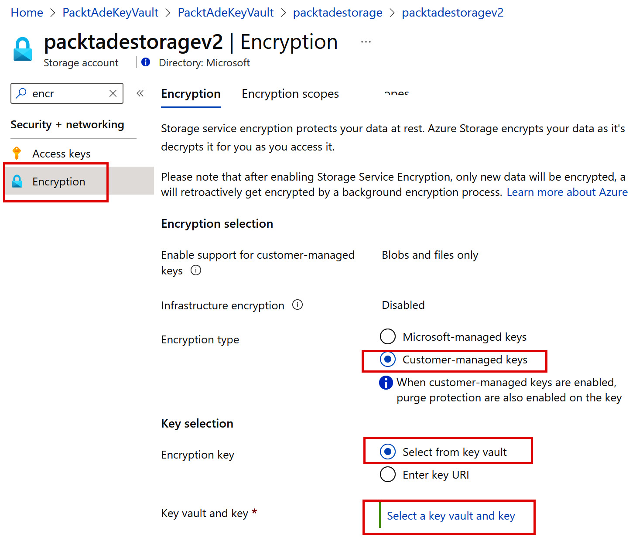This screenshot has width=636, height=541.
Task: Select Microsoft-managed keys radio button
Action: 388,337
